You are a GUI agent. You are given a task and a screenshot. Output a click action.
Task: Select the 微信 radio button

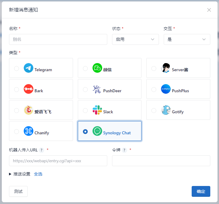tap(85, 69)
